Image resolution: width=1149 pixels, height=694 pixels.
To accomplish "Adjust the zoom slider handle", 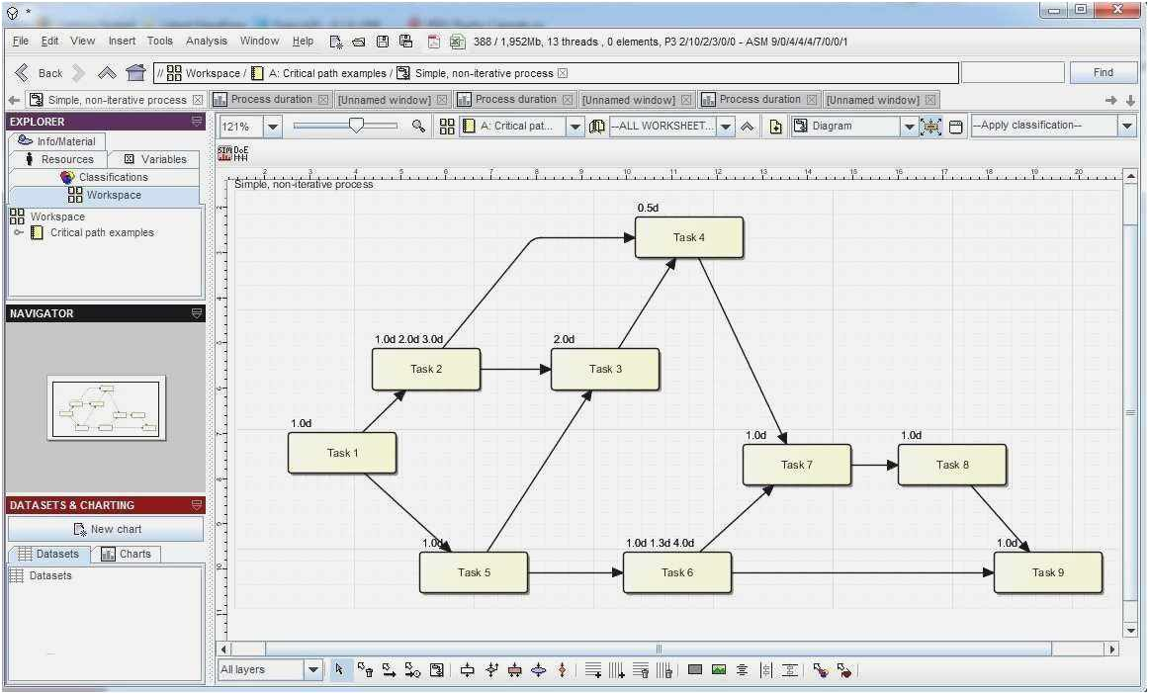I will click(354, 126).
